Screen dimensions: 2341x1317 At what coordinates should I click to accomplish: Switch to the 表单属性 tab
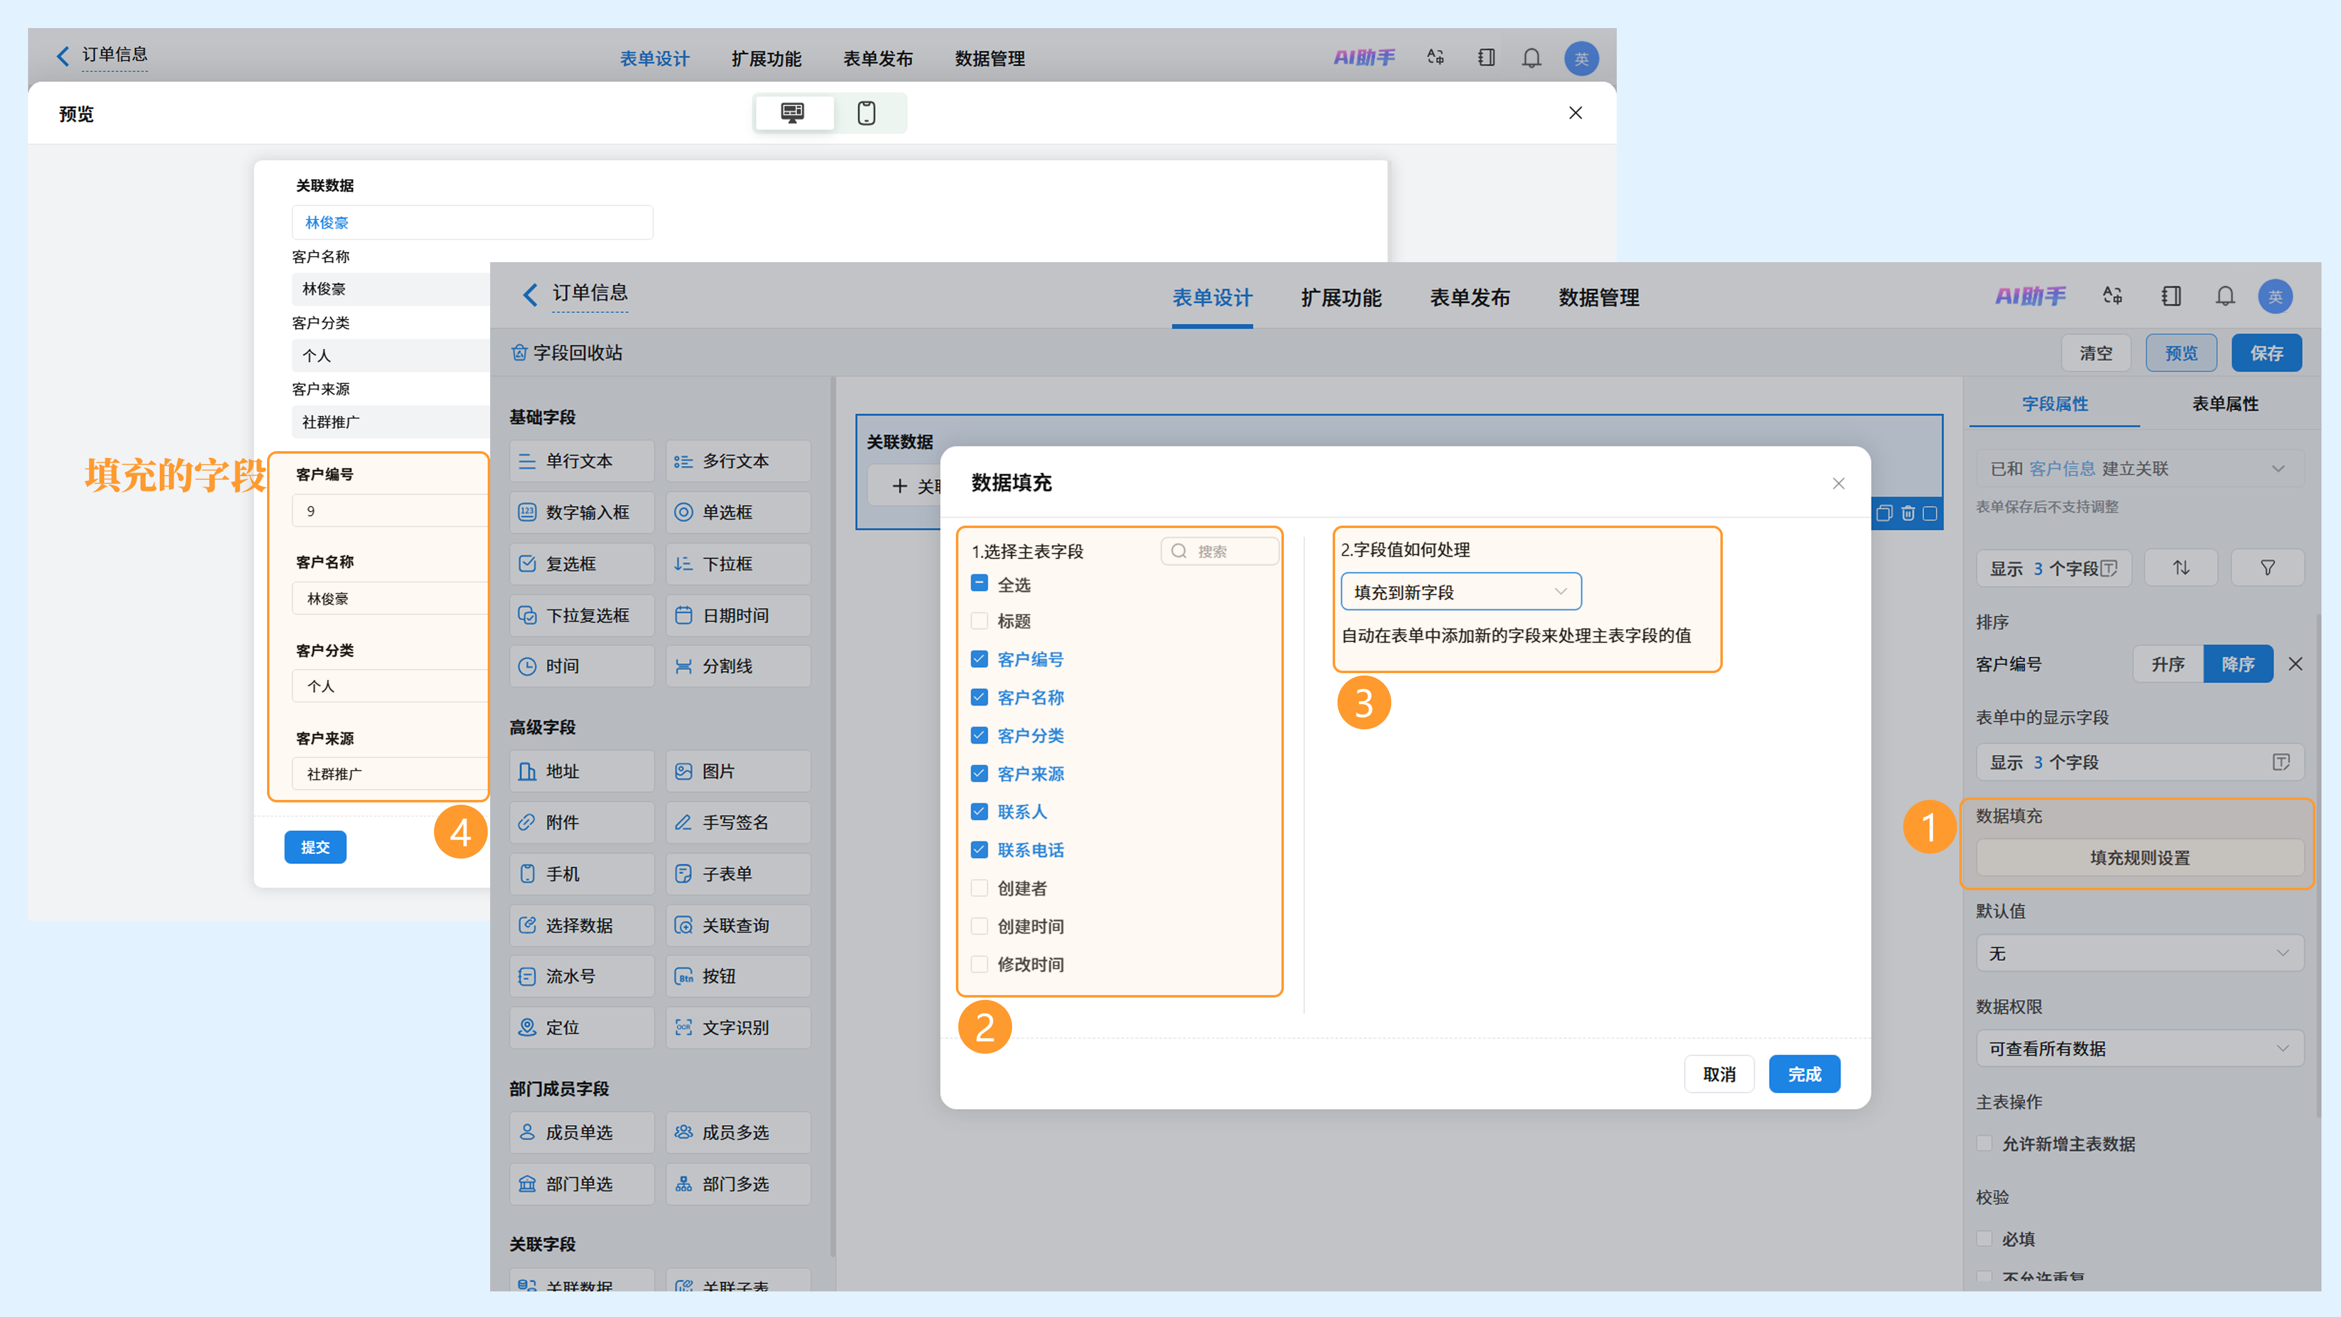[x=2225, y=404]
